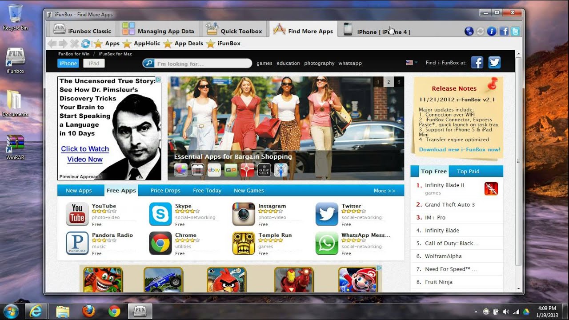Click the photography keyword link

coord(319,63)
